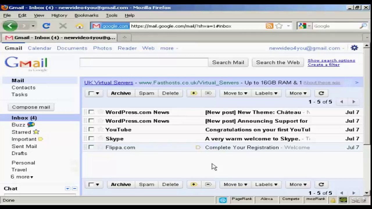
Task: Click the Compose mail button
Action: (31, 107)
